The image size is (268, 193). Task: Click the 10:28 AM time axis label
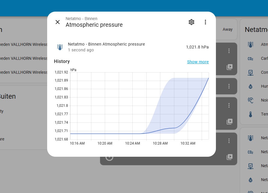(160, 143)
